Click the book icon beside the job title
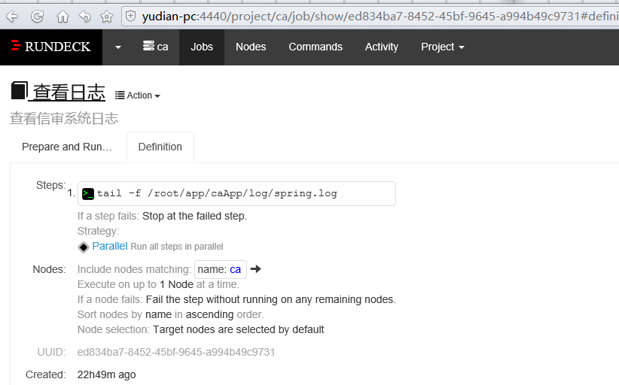The height and width of the screenshot is (385, 619). click(19, 92)
